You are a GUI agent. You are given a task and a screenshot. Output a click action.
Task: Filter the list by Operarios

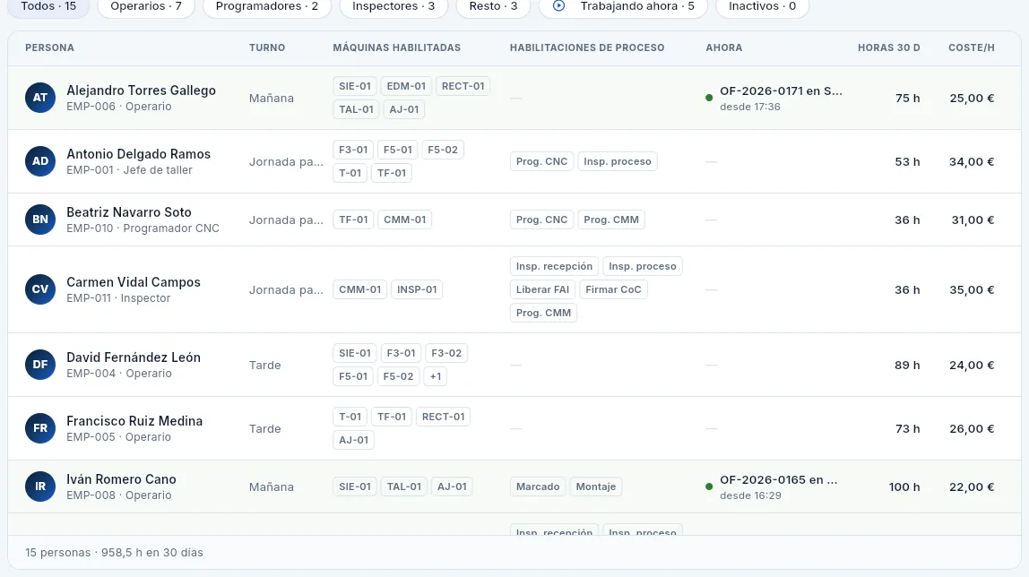pos(146,6)
